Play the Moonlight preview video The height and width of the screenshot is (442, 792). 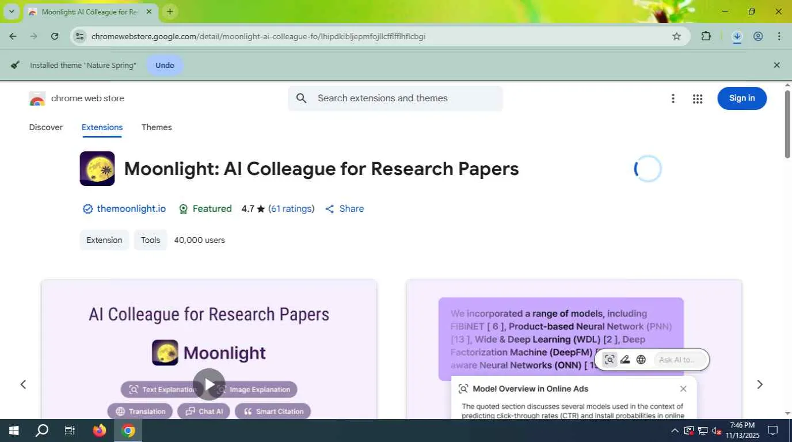(x=209, y=384)
